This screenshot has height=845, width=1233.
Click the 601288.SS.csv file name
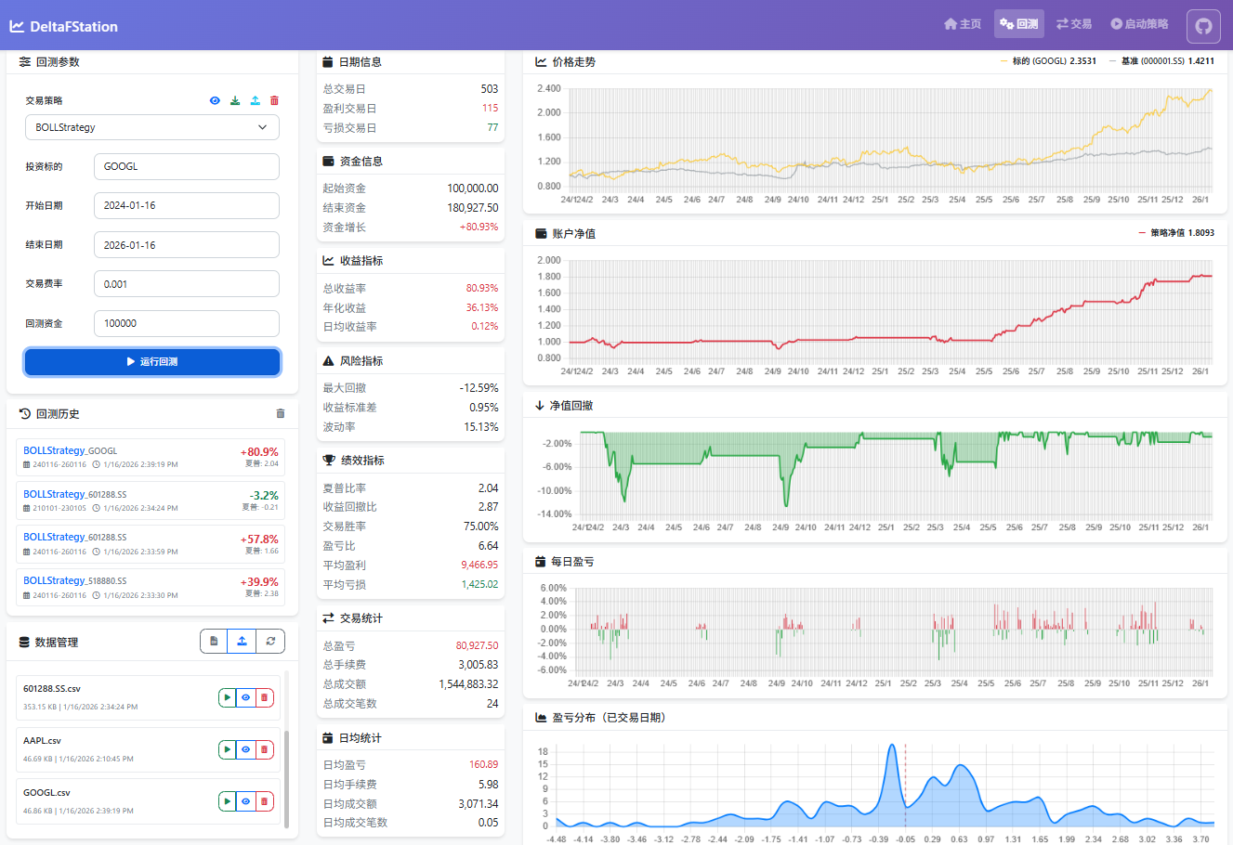tap(52, 689)
